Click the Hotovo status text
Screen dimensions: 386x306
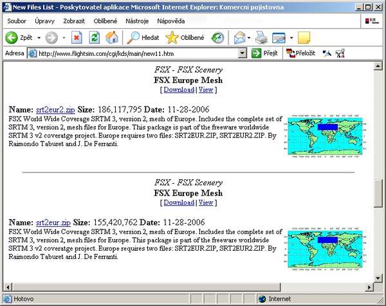tap(24, 299)
